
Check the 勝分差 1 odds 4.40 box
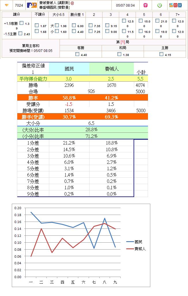[x=74, y=31]
